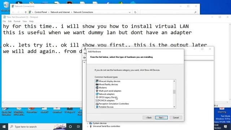Screen dimensions: 231x130
Task: Click the Multi-port serial adapters icon
Action: tap(97, 91)
